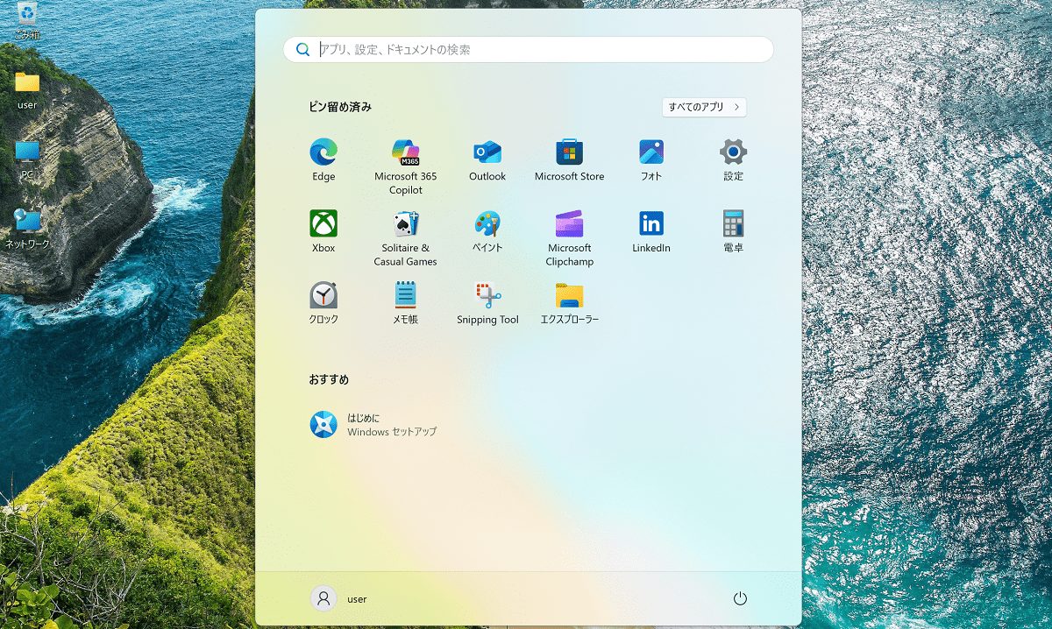
Task: Open the LinkedIn pinned app
Action: tap(651, 231)
